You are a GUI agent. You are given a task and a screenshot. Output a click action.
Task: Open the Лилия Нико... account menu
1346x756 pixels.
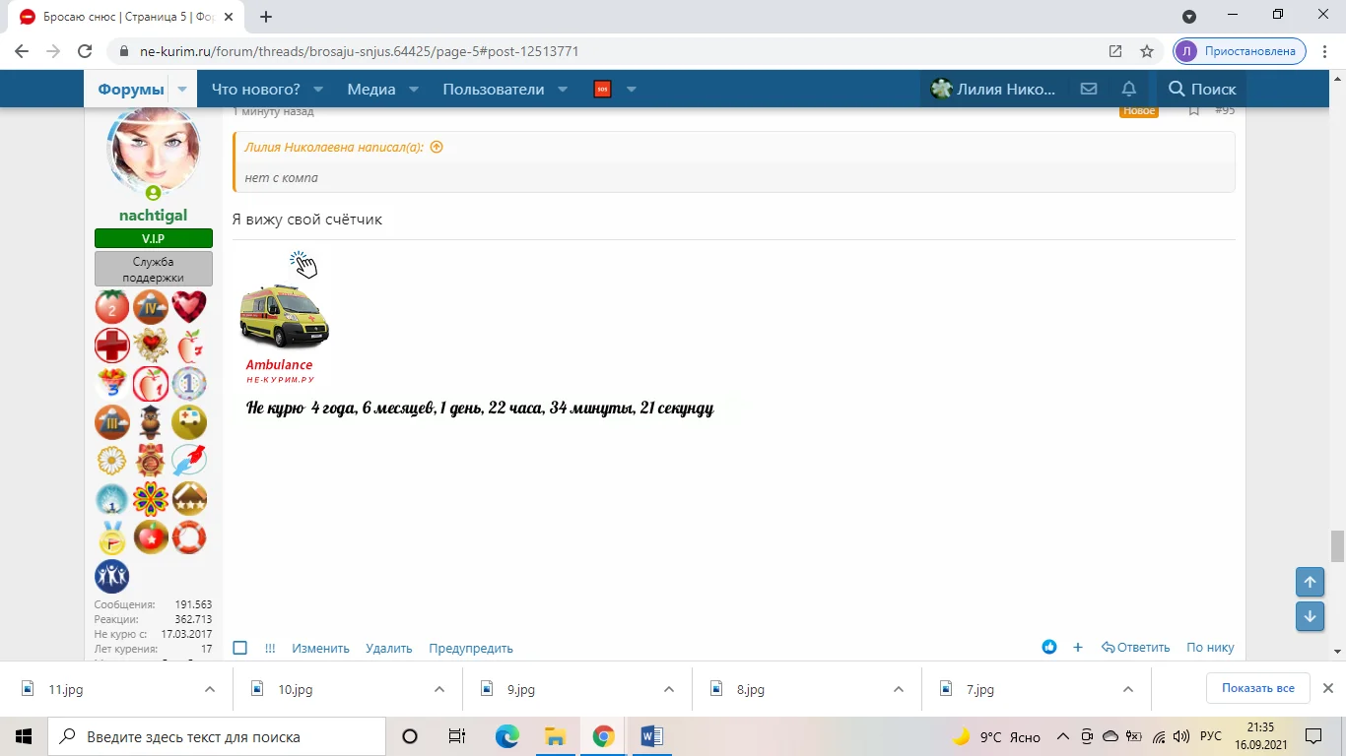(992, 90)
